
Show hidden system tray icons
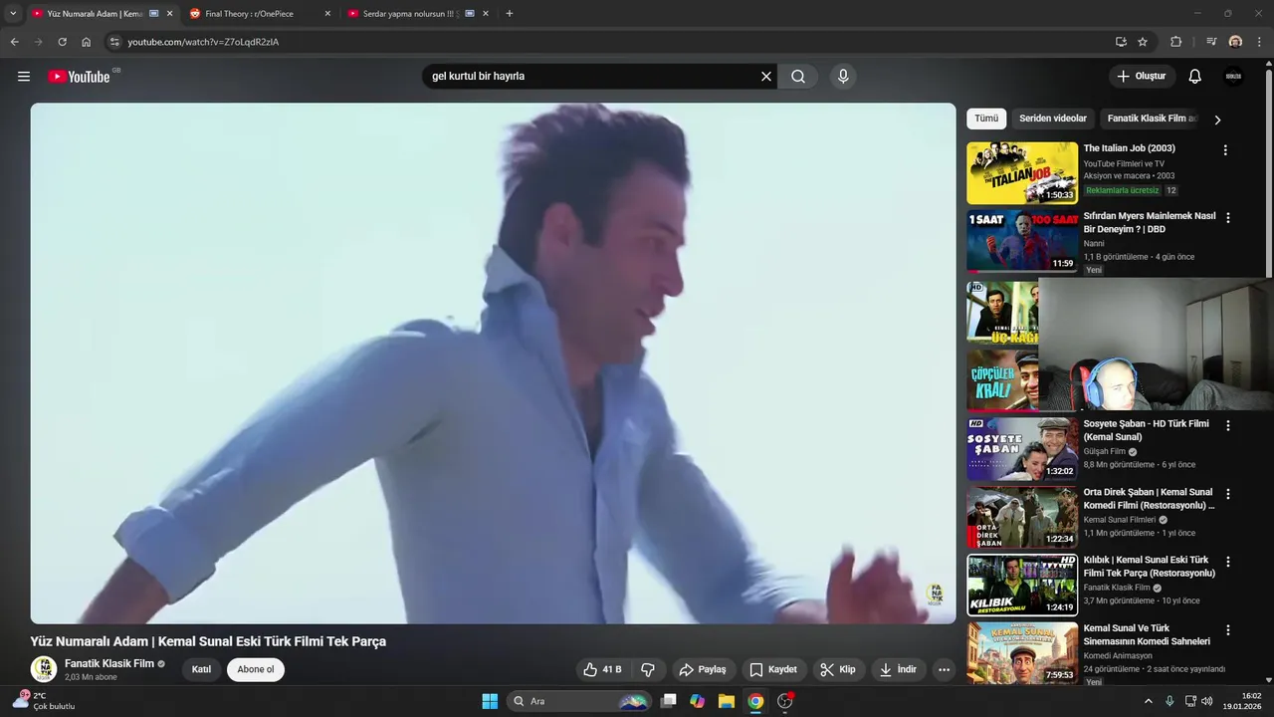point(1148,701)
